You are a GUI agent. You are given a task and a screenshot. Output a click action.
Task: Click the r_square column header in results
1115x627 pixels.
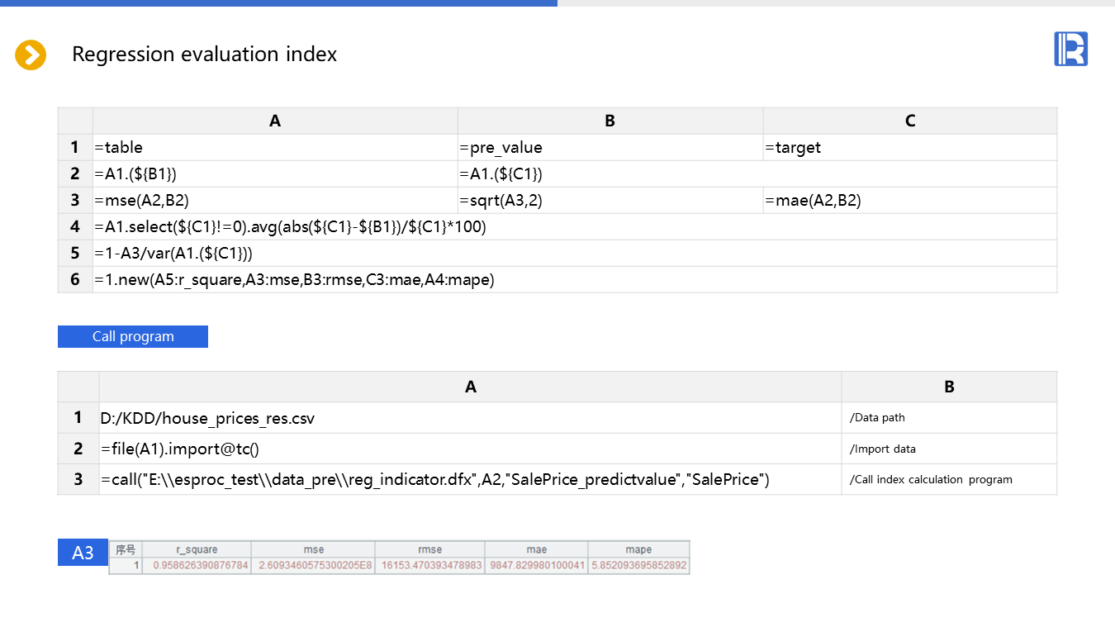click(197, 549)
